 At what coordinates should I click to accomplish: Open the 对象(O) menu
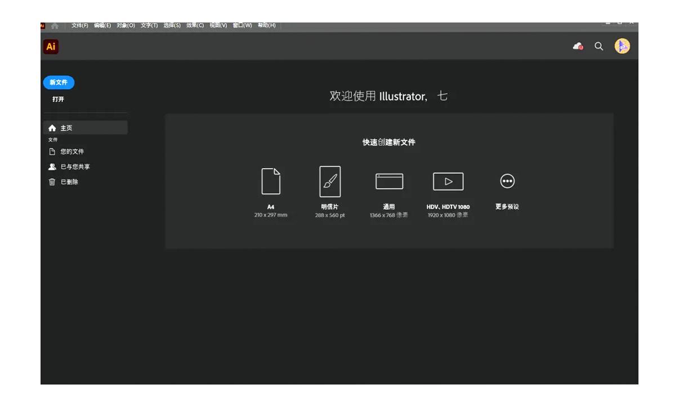click(x=126, y=25)
